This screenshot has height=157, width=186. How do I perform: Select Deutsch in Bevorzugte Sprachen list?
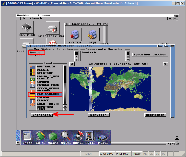(89, 53)
